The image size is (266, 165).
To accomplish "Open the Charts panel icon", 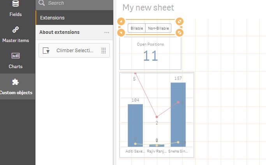I will (x=16, y=56).
